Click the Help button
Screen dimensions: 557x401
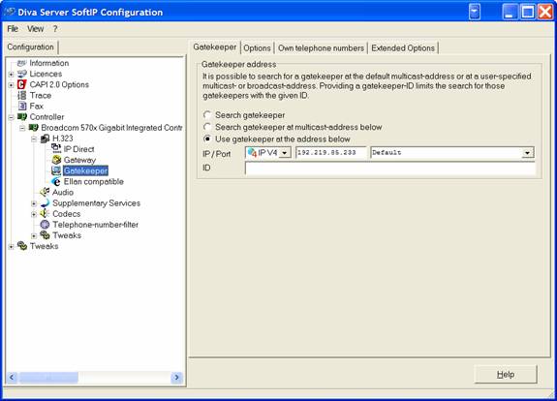point(505,374)
